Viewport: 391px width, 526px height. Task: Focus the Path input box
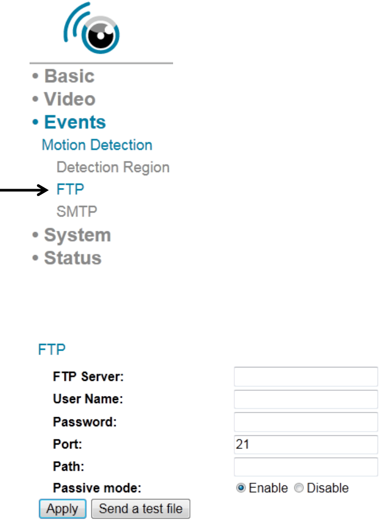[x=306, y=467]
